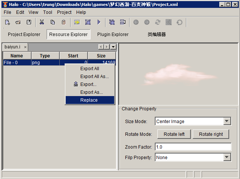The height and width of the screenshot is (179, 240).
Task: Click the grayed Forward arrow icon
Action: point(147,23)
